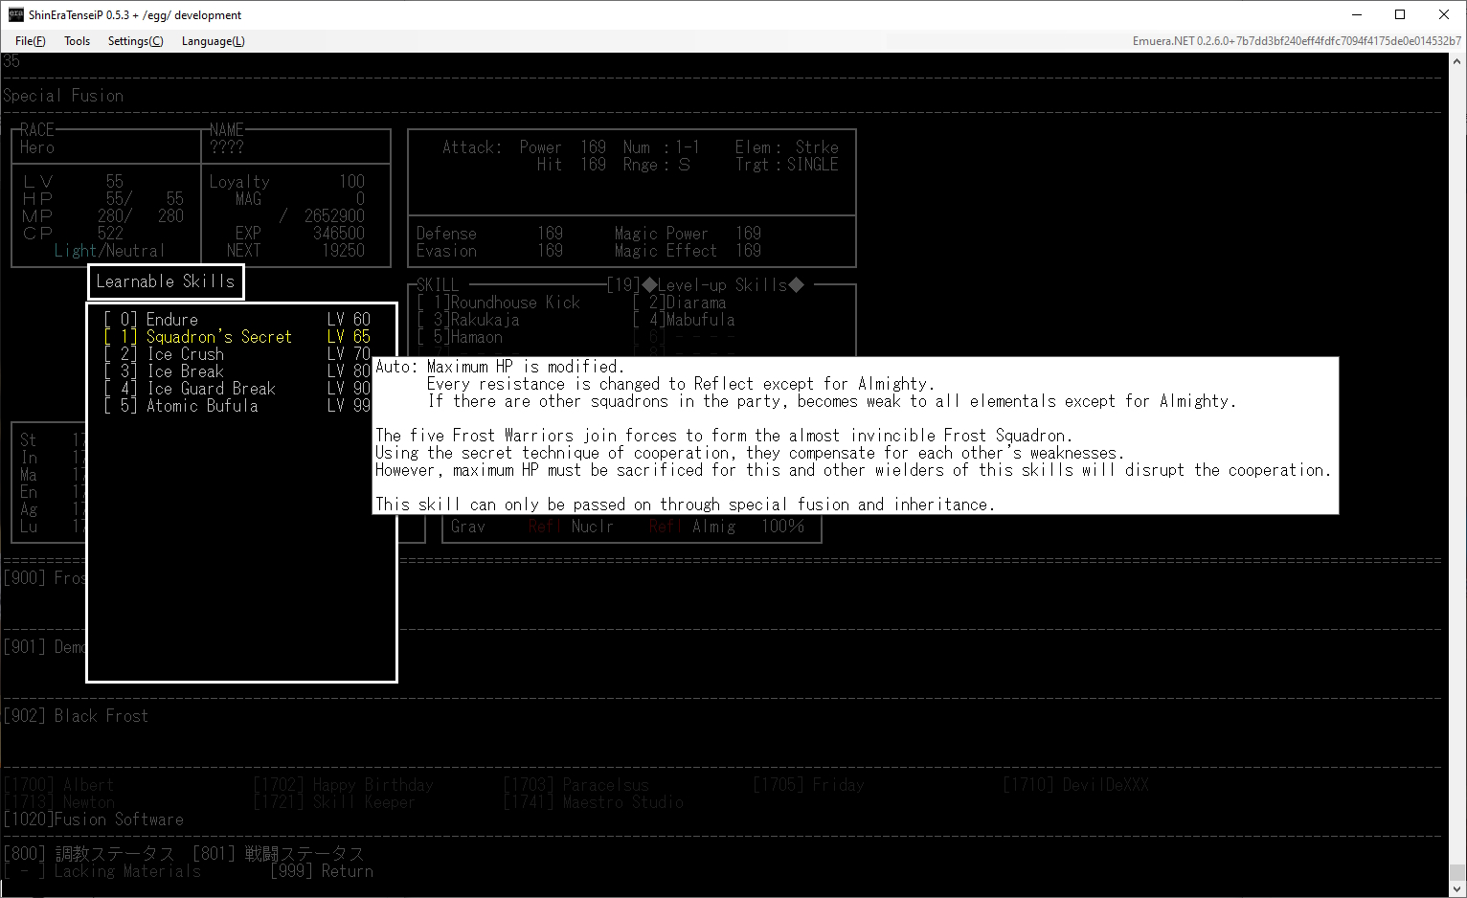Click the Evasion 169 stat
Image resolution: width=1467 pixels, height=898 pixels.
pyautogui.click(x=489, y=251)
